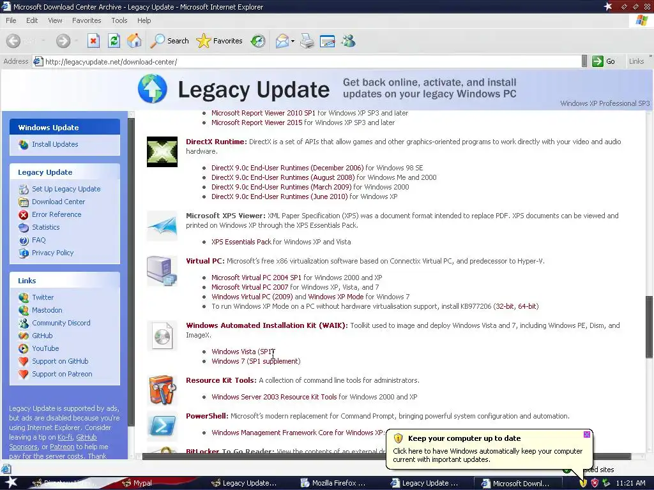Click in the address bar URL field
Viewport: 654px width, 490px height.
coord(308,62)
